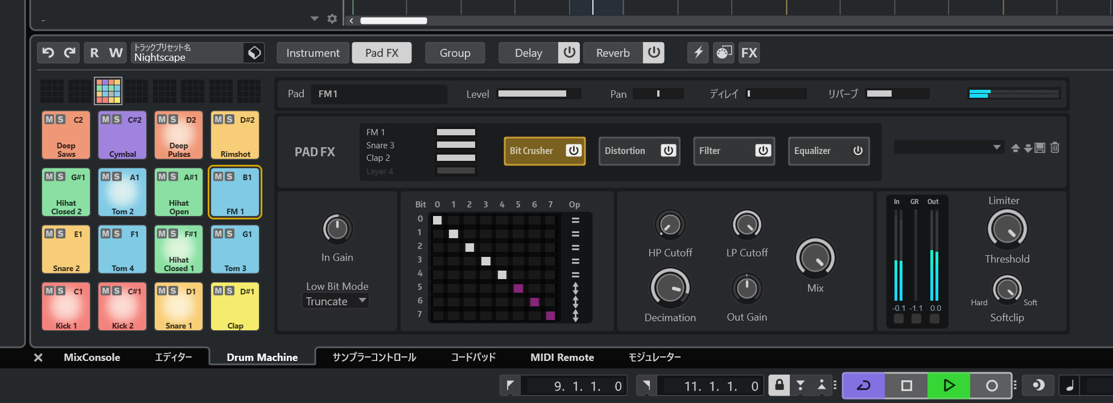Viewport: 1113px width, 403px height.
Task: Switch to the Instrument tab
Action: click(312, 53)
